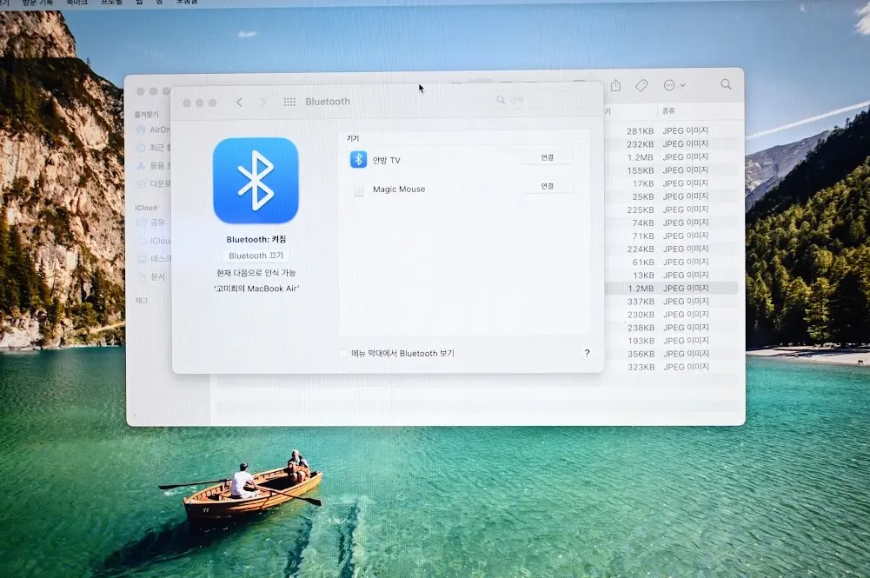
Task: Open the Finder more actions ellipsis dropdown
Action: click(x=669, y=85)
